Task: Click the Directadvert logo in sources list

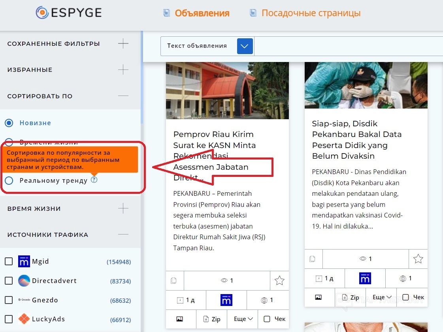Action: [x=24, y=281]
